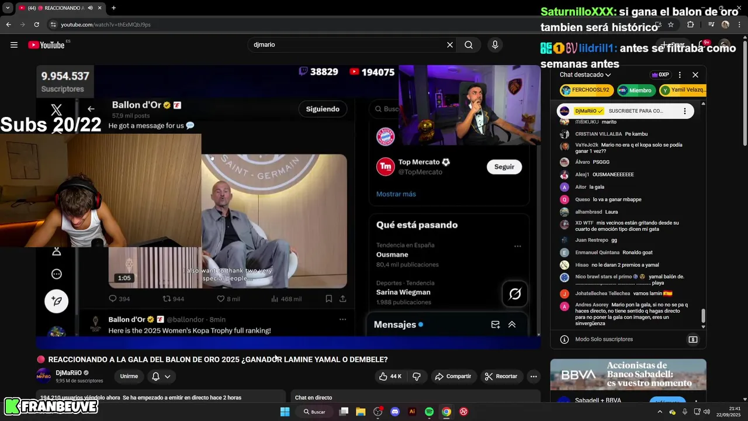Viewport: 748px width, 421px height.
Task: Start voice search with the microphone
Action: (x=495, y=45)
